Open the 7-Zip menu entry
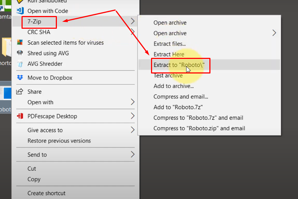The image size is (298, 199). 34,21
